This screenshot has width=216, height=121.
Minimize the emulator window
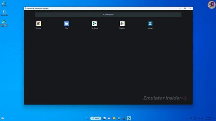coord(180,8)
